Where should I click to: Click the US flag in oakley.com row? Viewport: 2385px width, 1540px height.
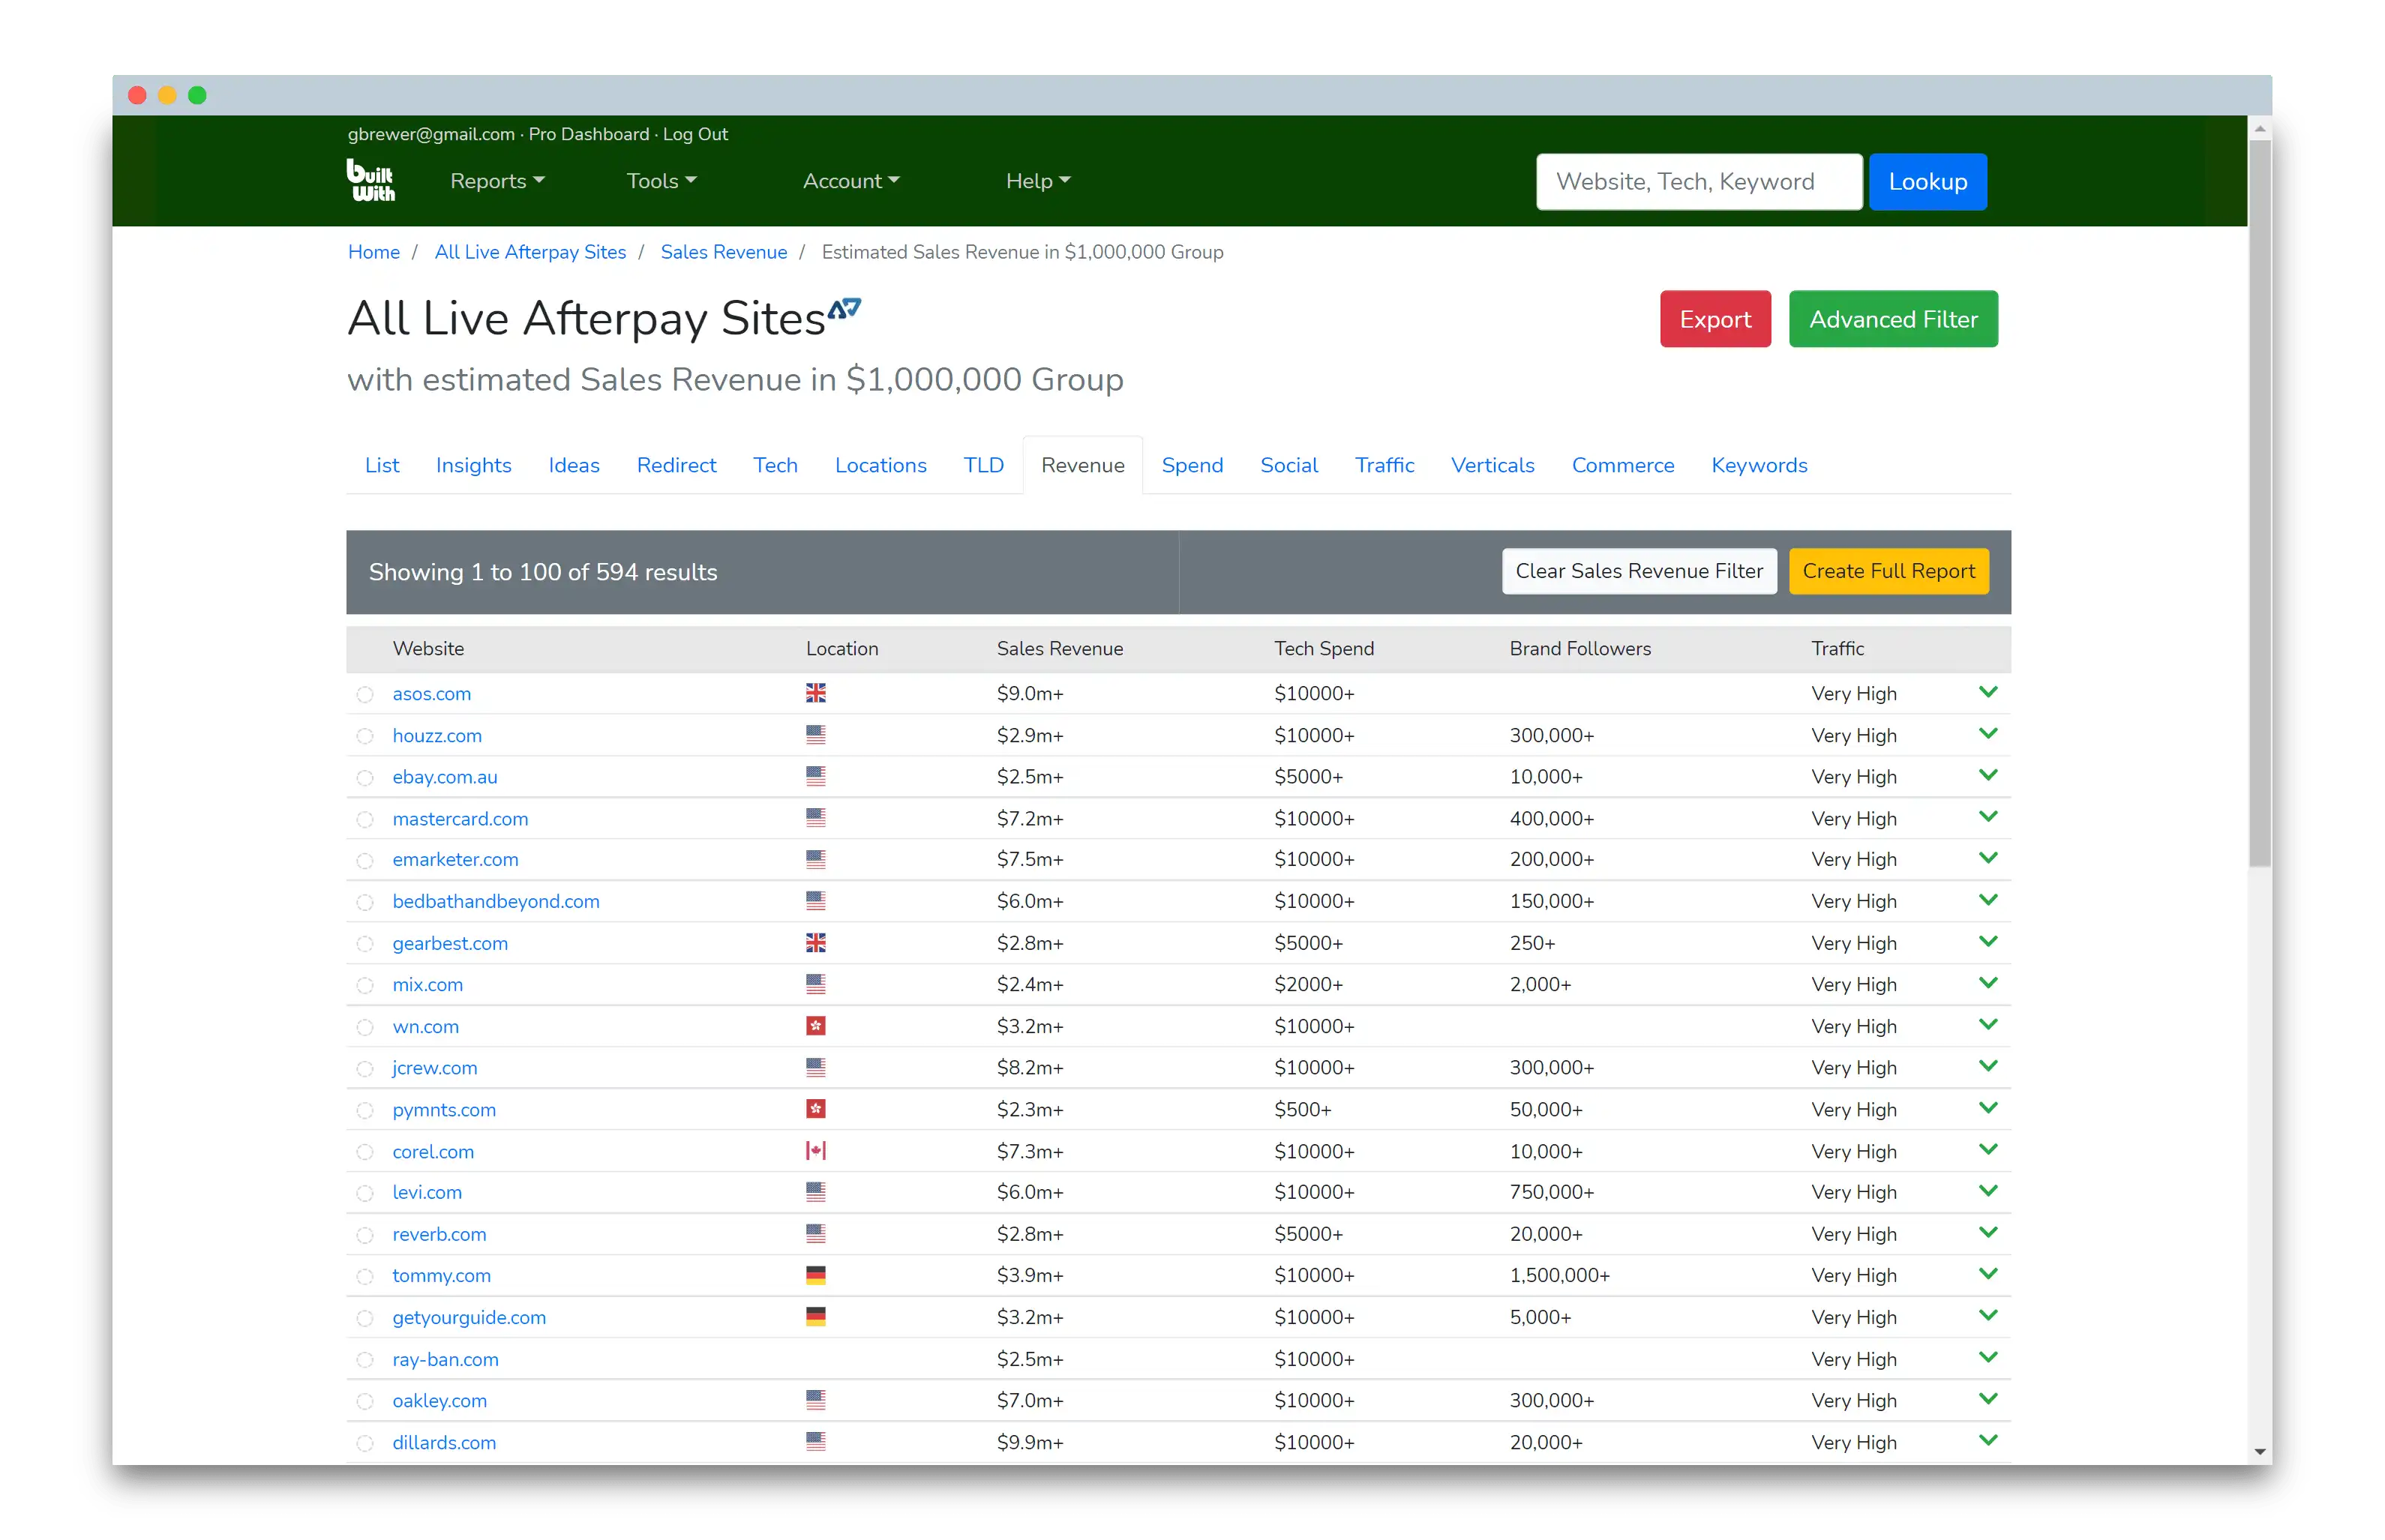click(816, 1400)
